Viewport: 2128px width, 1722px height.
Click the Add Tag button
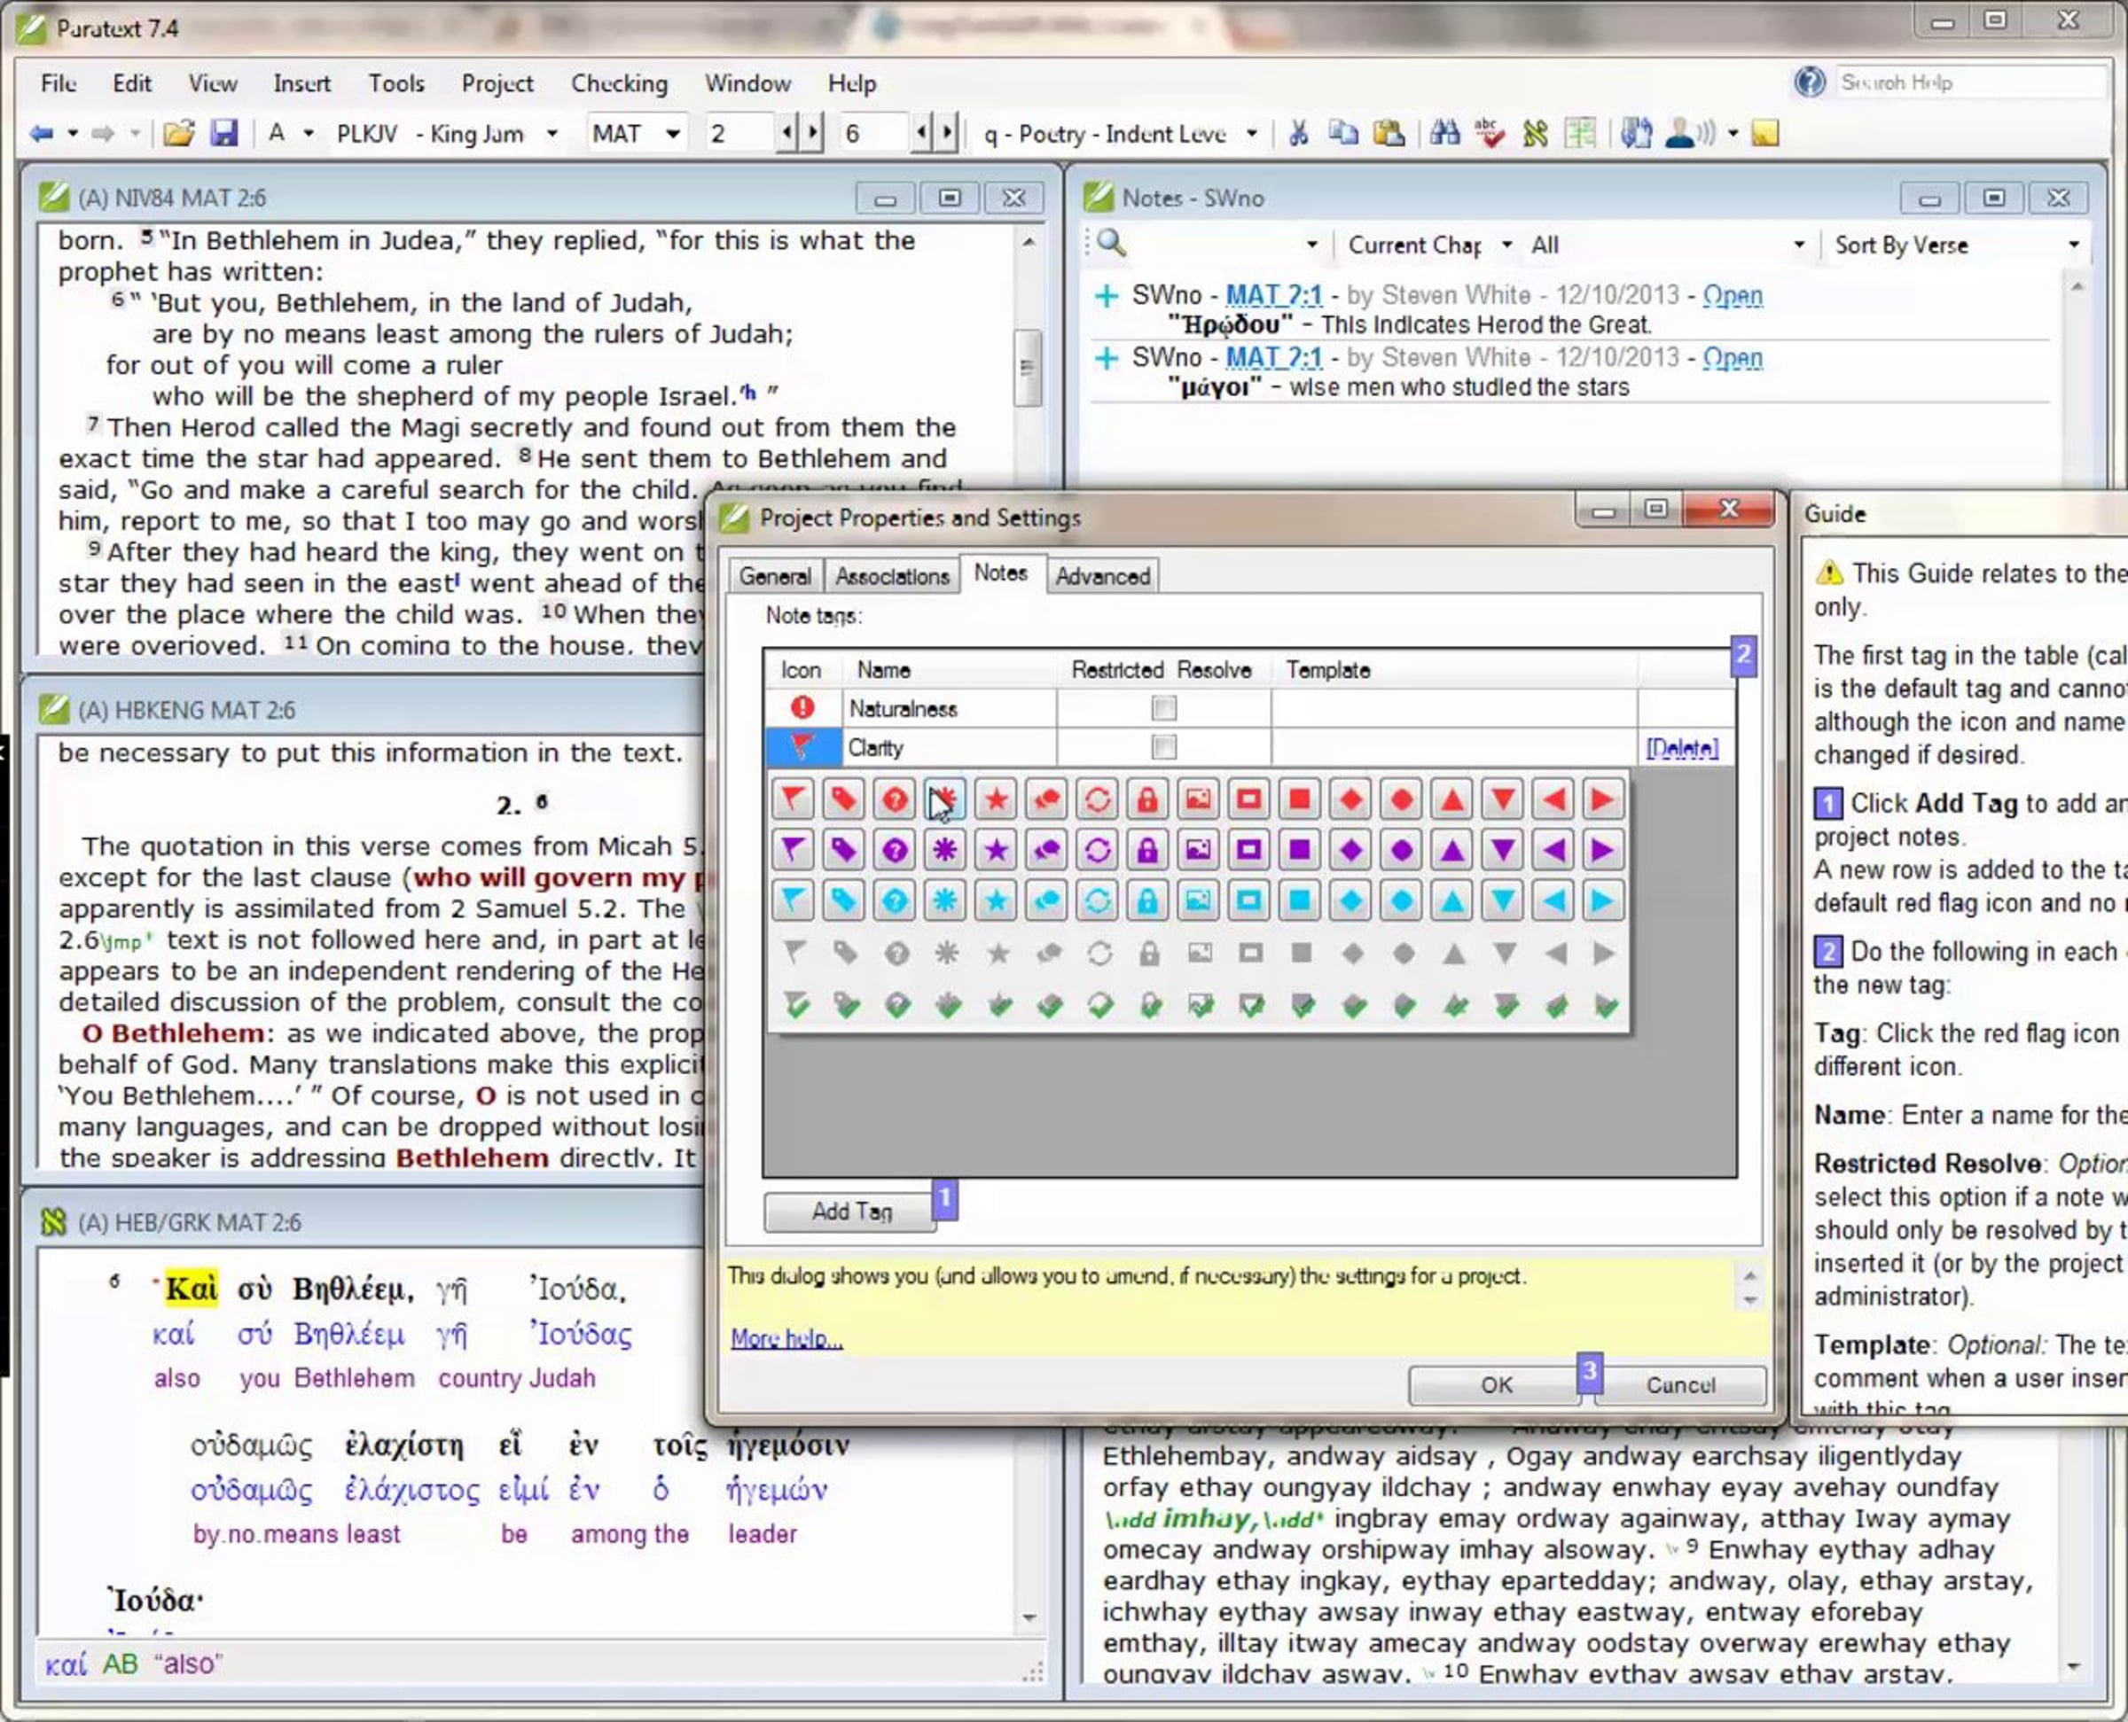click(x=850, y=1212)
